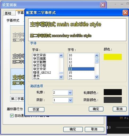This screenshot has height=136, width=129.
Task: Open the yellow font color swatch
Action: pos(113,57)
